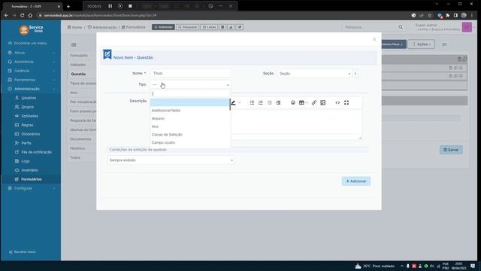Click the insert image icon in editor
This screenshot has width=481, height=271.
point(322,102)
